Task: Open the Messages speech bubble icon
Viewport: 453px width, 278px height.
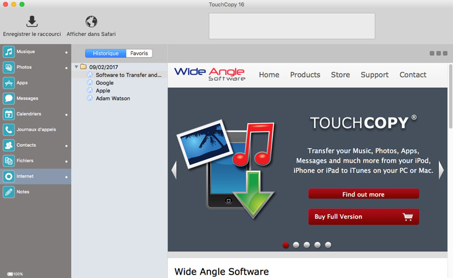Action: [x=8, y=98]
